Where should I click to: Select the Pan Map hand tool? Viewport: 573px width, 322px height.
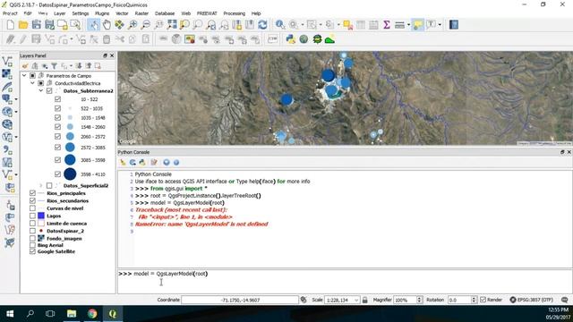pyautogui.click(x=107, y=25)
